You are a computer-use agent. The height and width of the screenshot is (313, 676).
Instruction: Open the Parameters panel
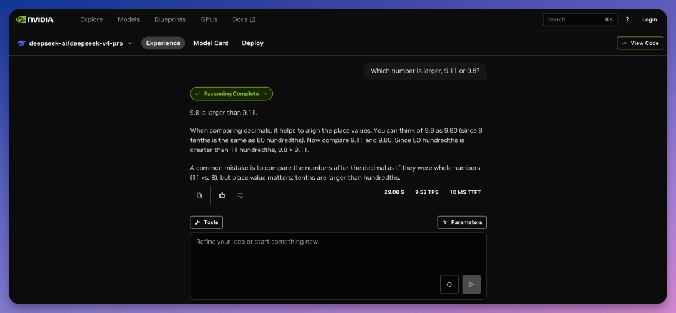click(x=461, y=222)
